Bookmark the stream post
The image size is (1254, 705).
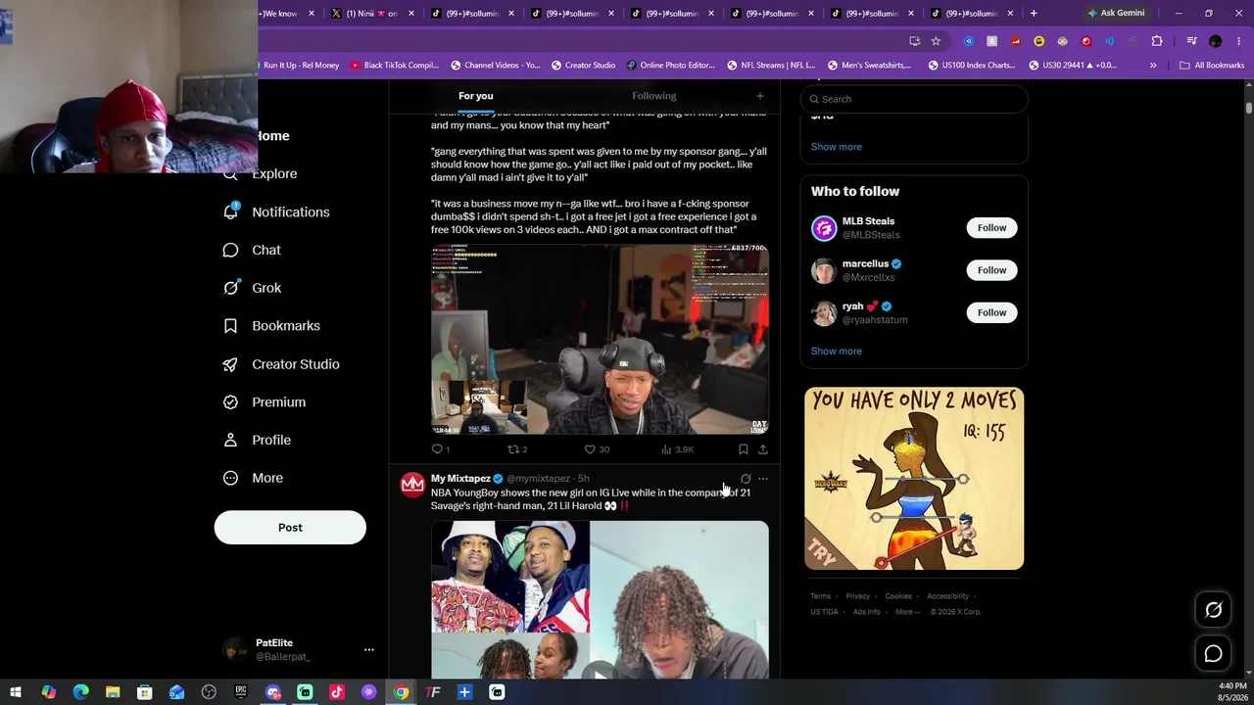pyautogui.click(x=744, y=449)
